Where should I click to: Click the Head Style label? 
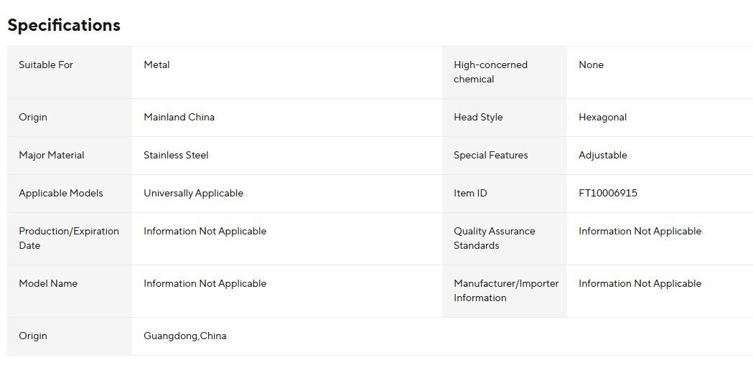(x=478, y=117)
